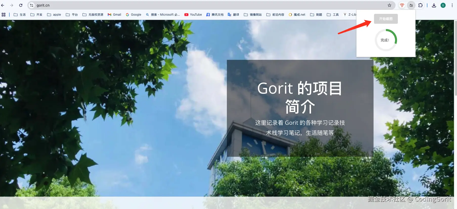Click the 完成! progress ring
Viewport: 457px width, 209px height.
pyautogui.click(x=386, y=40)
